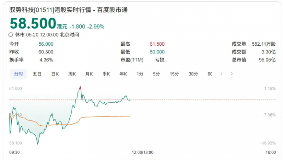
Task: Click the 今开 value 56.000
Action: click(x=46, y=44)
